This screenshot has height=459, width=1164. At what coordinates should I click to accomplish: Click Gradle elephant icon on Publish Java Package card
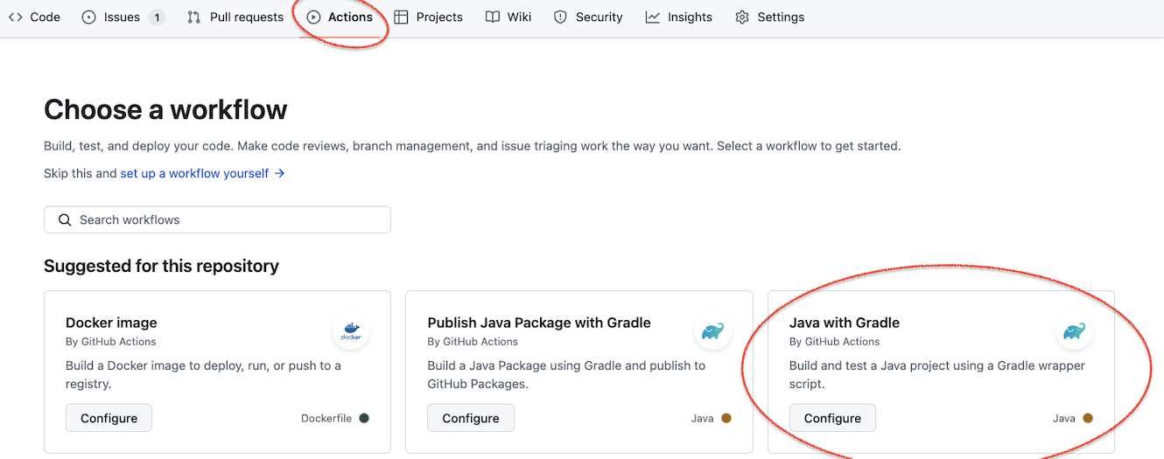[712, 331]
